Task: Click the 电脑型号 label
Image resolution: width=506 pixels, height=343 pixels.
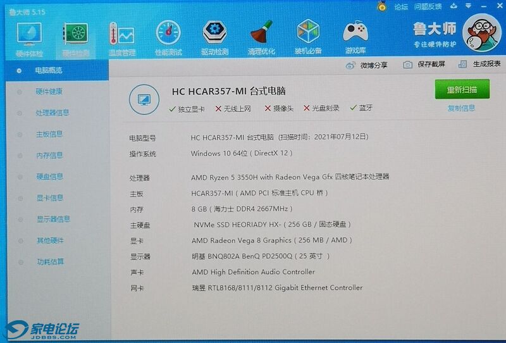Action: 142,138
